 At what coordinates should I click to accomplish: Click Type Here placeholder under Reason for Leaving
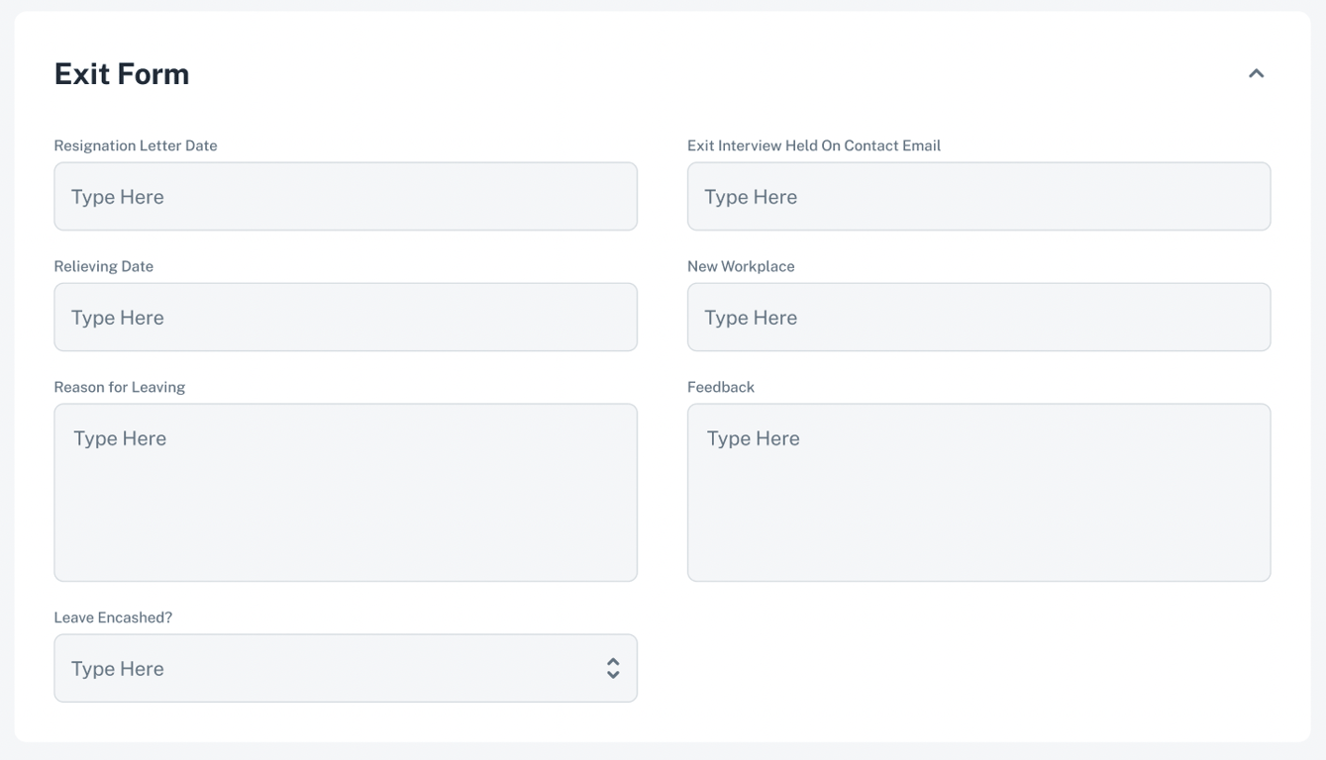(120, 438)
